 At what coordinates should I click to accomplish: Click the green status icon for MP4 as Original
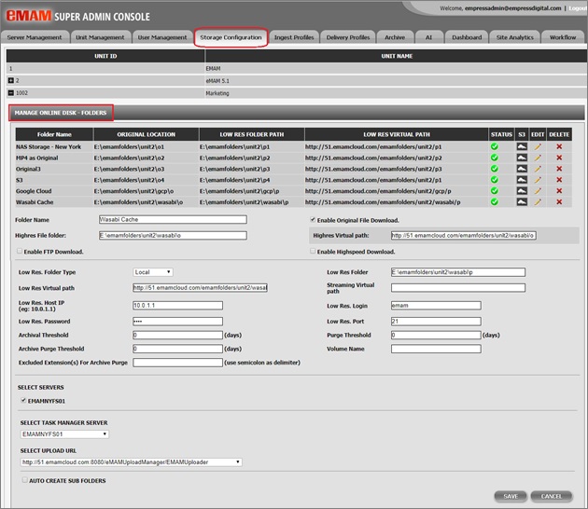[495, 158]
